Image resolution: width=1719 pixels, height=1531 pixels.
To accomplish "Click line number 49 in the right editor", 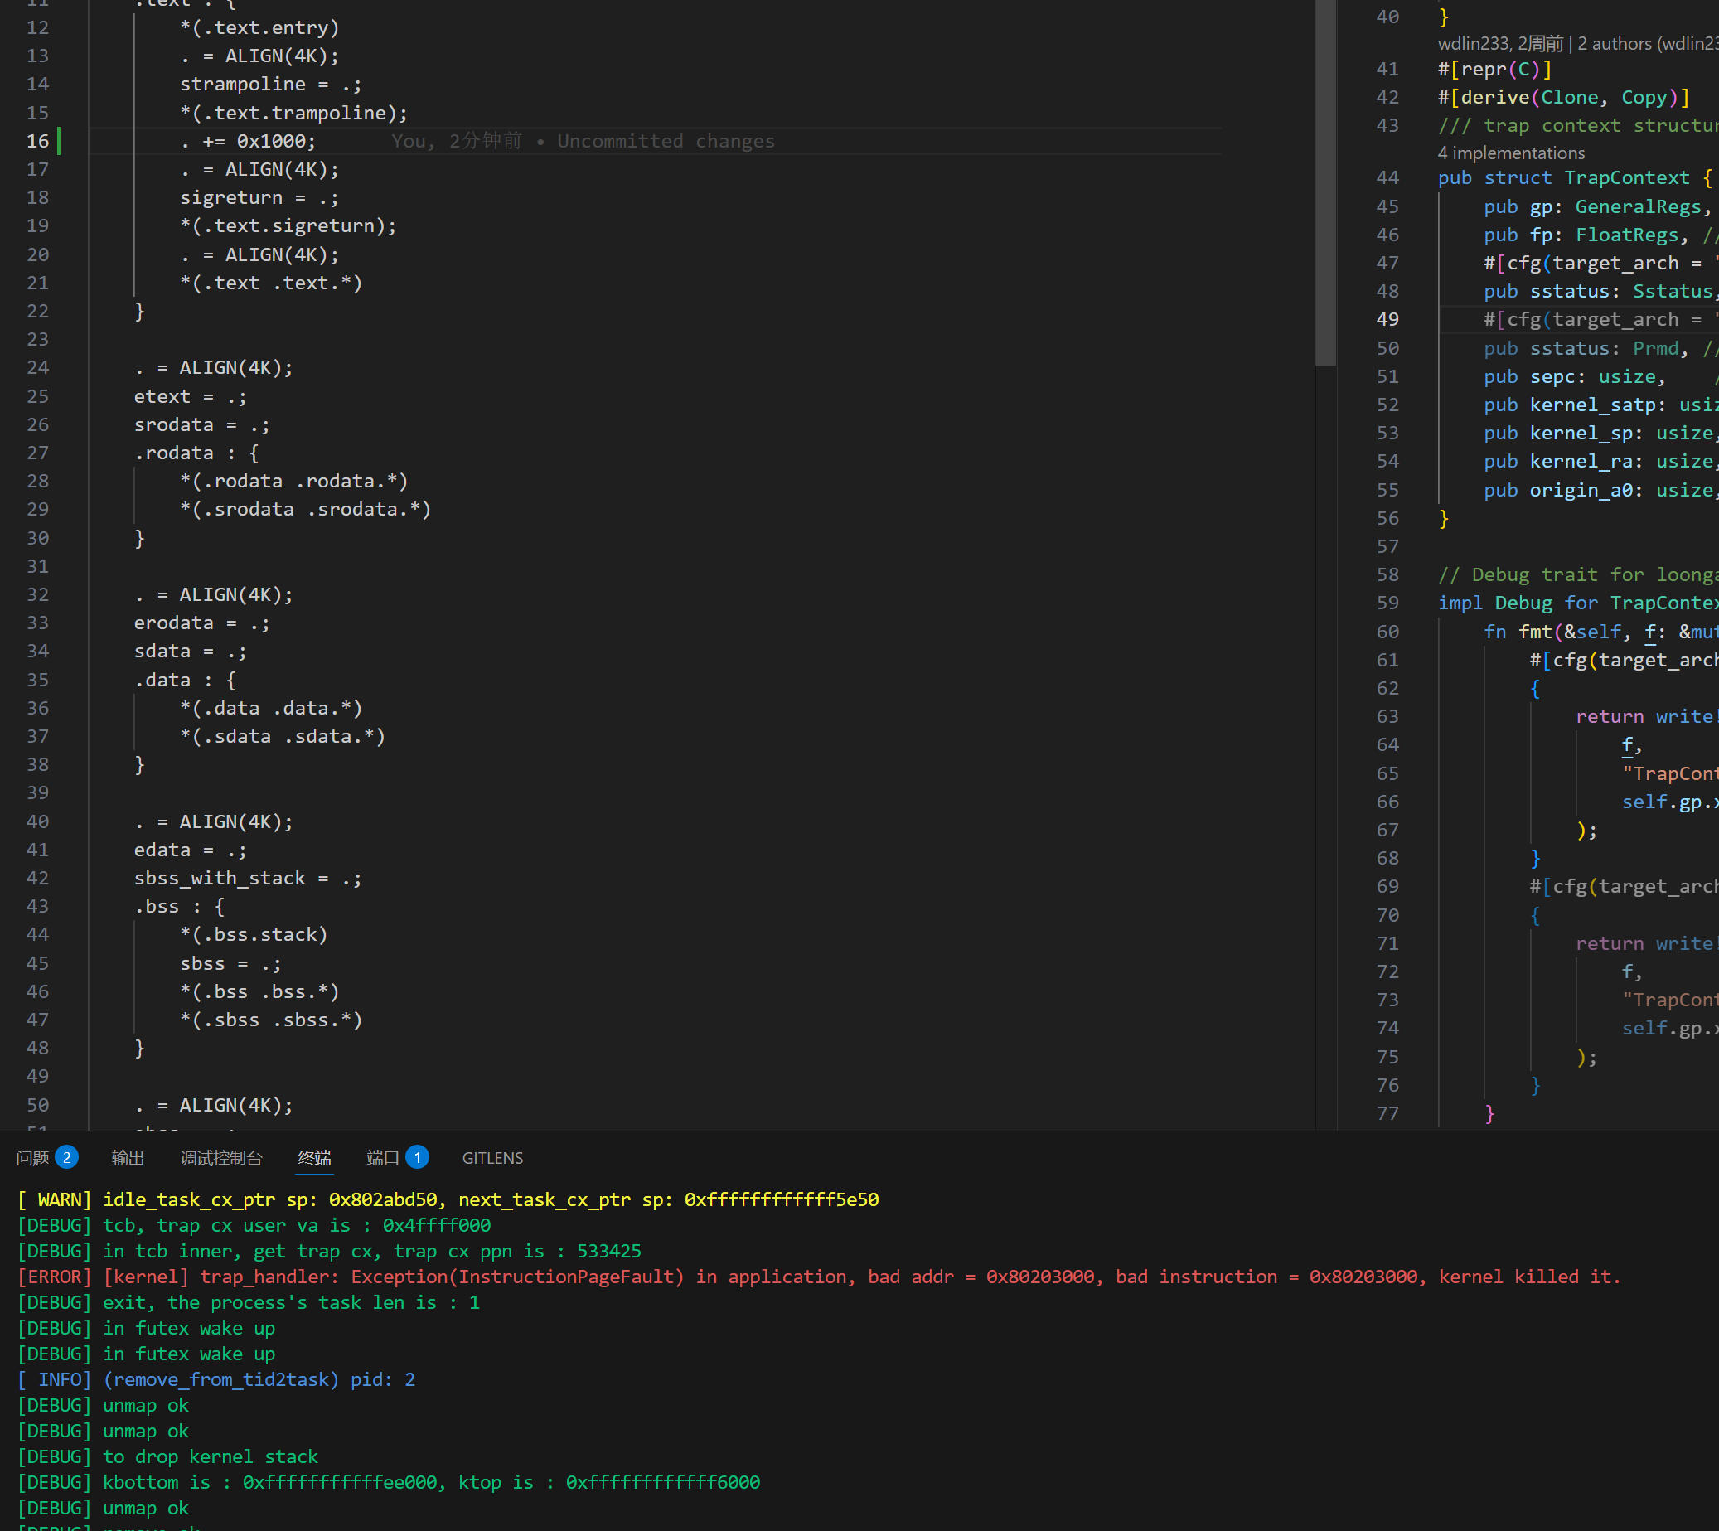I will (1387, 320).
